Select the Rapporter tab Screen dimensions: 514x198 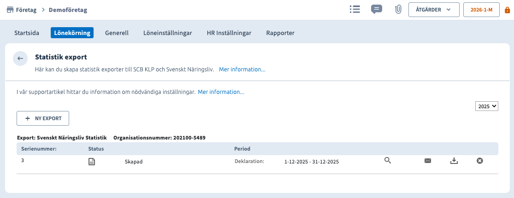(x=280, y=33)
